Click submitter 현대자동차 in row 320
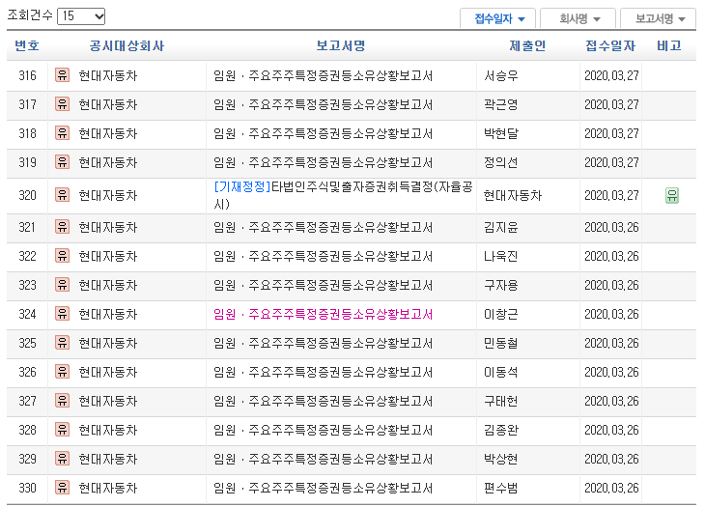Image resolution: width=705 pixels, height=507 pixels. 513,195
